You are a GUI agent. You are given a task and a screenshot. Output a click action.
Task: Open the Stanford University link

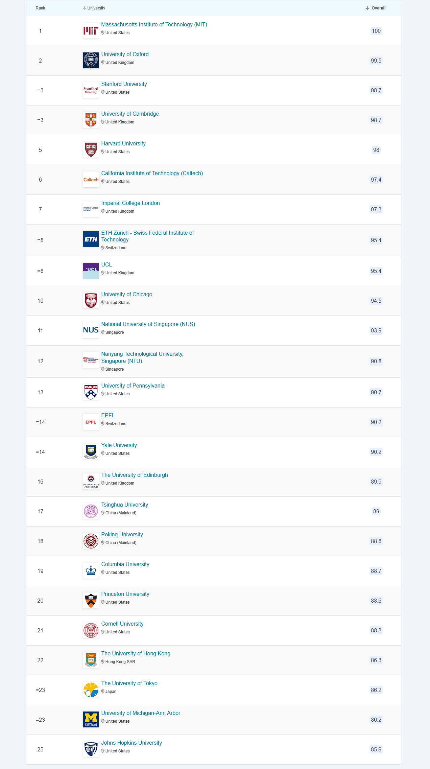click(x=124, y=84)
